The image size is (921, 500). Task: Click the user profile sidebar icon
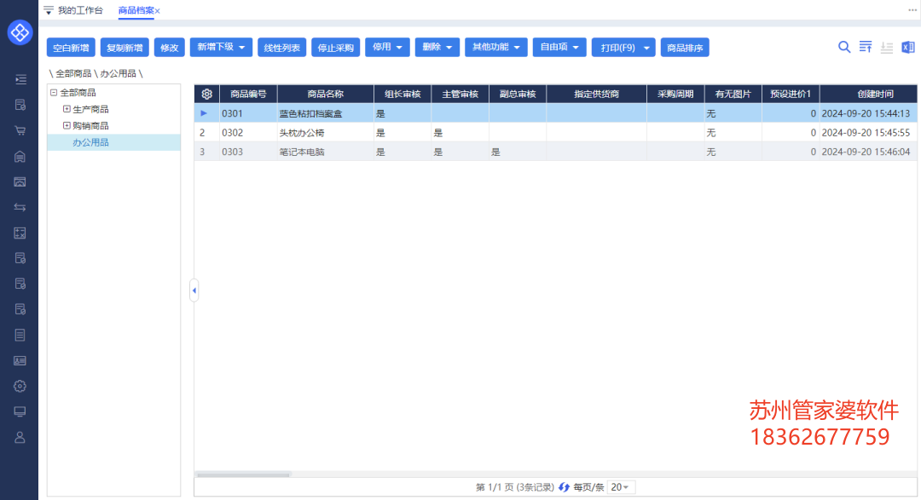(x=20, y=437)
